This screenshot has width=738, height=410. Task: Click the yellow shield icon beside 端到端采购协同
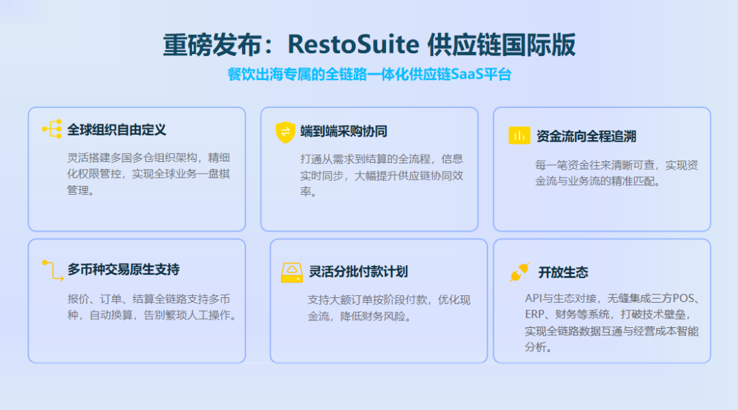point(285,132)
